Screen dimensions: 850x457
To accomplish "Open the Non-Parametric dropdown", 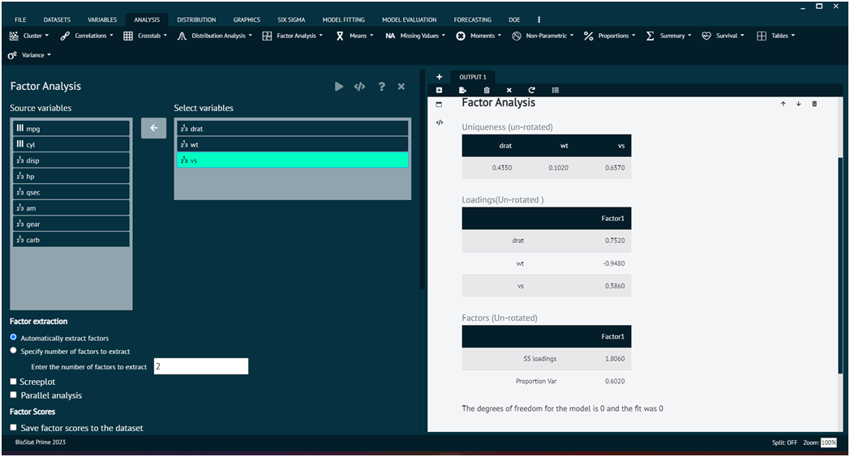I will 543,36.
